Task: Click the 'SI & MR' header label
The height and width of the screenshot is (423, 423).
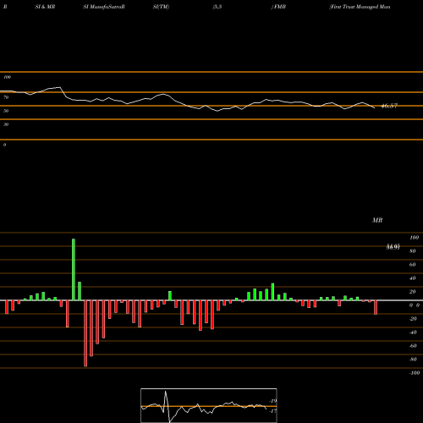Action: pyautogui.click(x=45, y=7)
